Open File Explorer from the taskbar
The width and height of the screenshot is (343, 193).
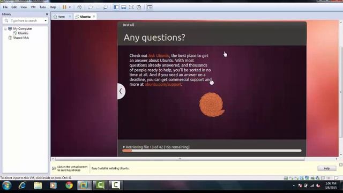38,185
